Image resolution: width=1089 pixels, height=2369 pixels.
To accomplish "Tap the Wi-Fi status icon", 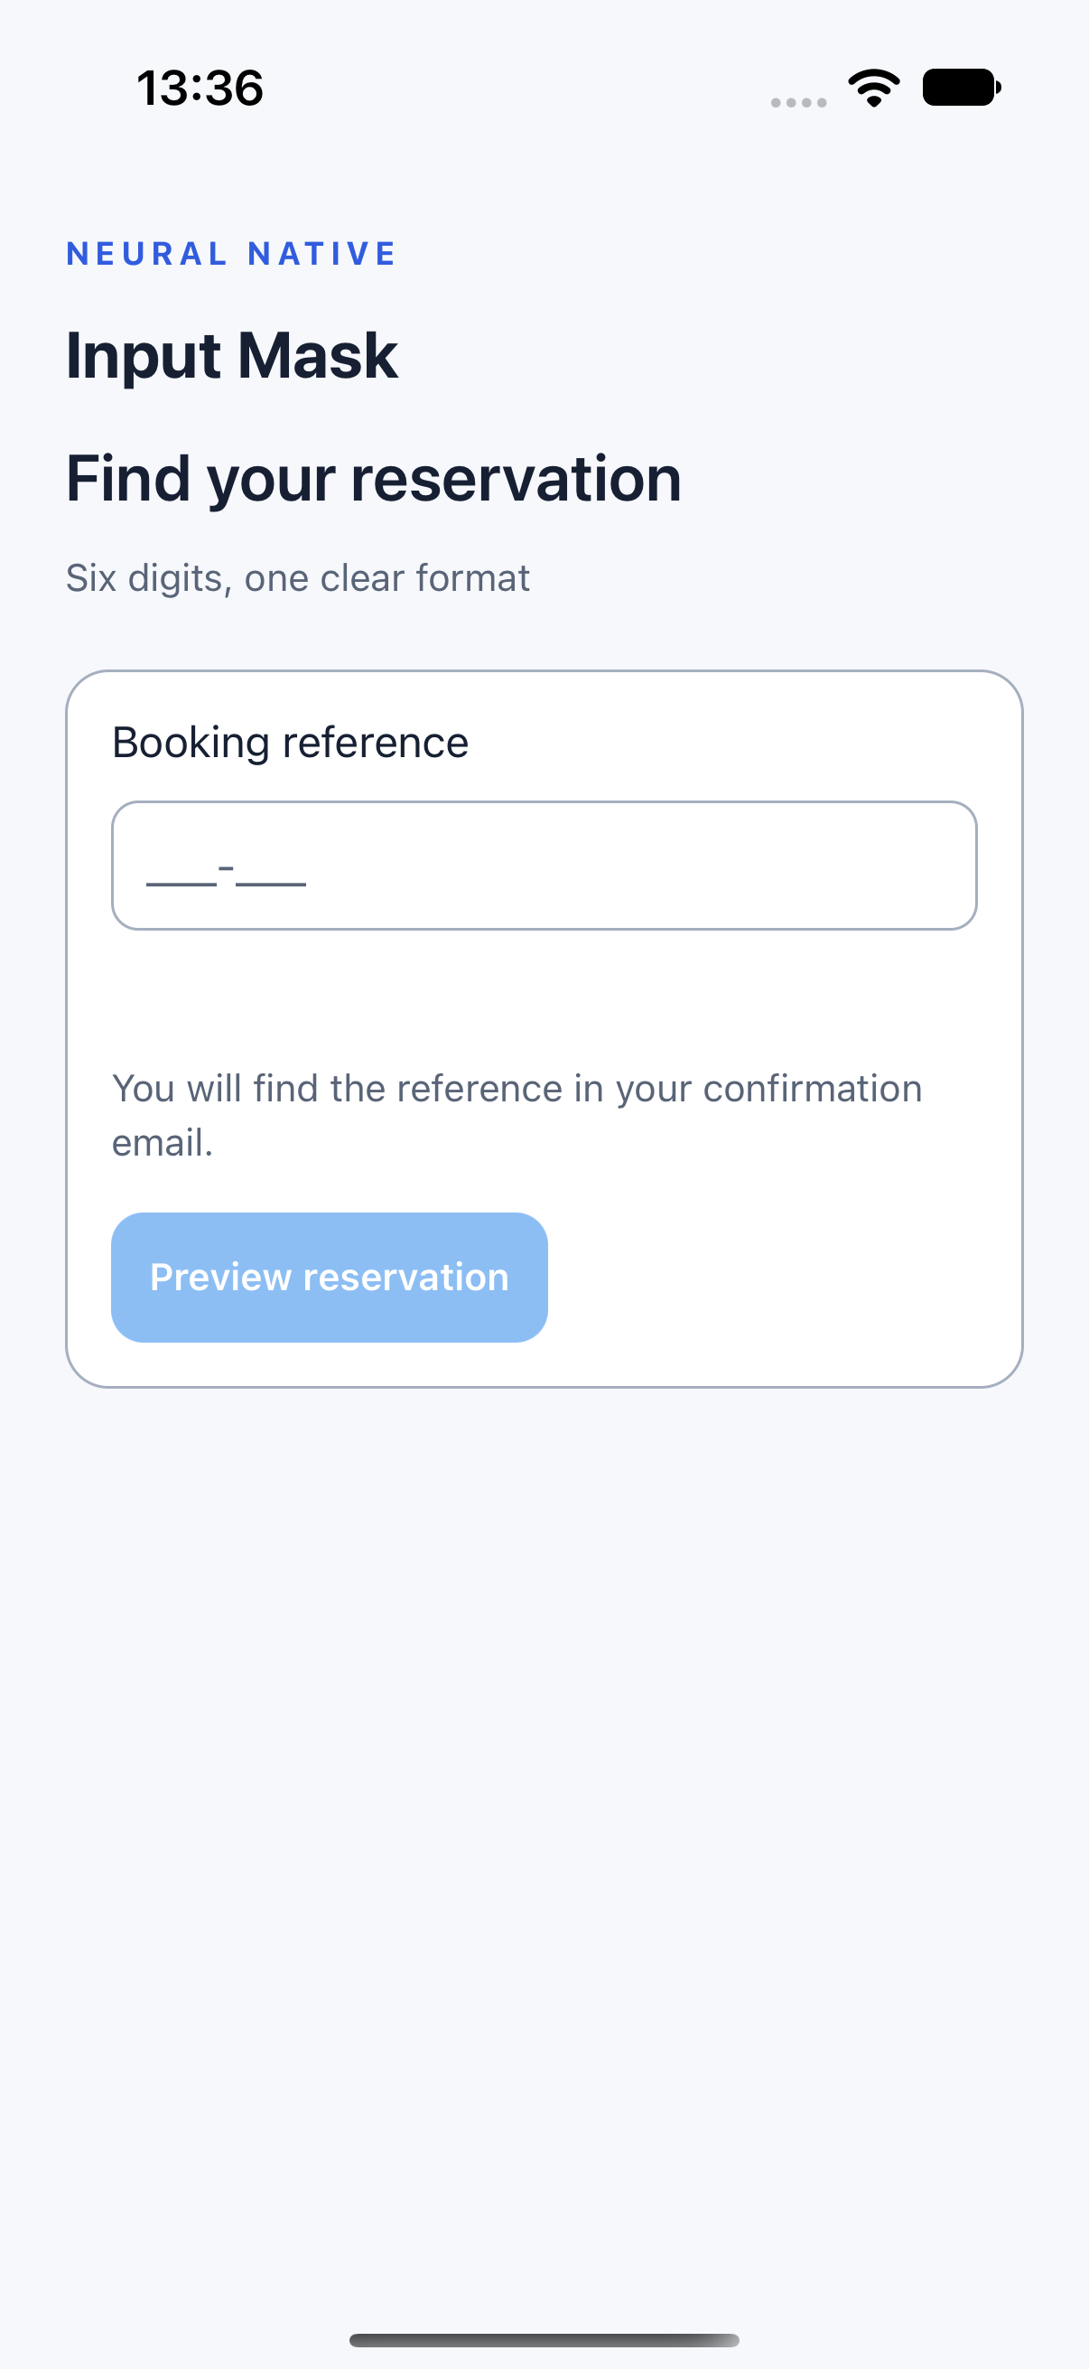I will tap(873, 89).
